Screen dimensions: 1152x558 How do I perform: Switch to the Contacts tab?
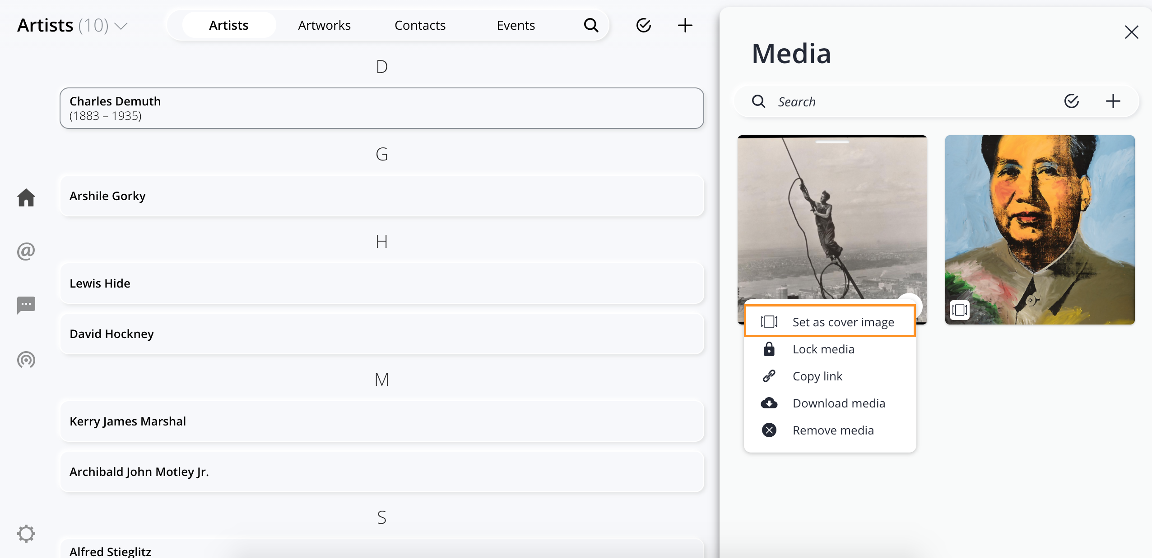coord(420,25)
